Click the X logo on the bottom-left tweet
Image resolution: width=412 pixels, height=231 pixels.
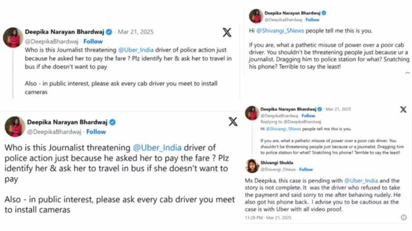233,122
